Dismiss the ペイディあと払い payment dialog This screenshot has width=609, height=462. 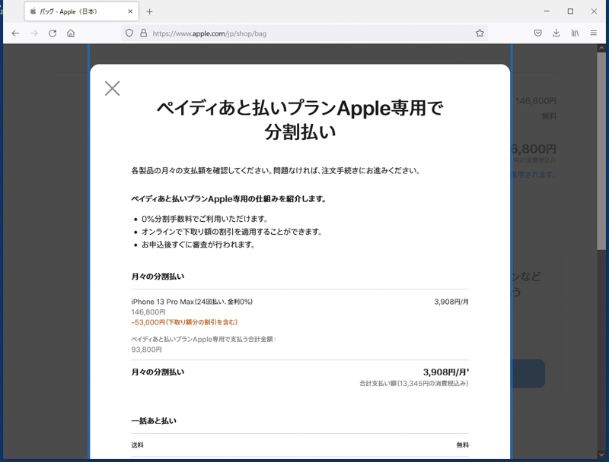click(112, 88)
